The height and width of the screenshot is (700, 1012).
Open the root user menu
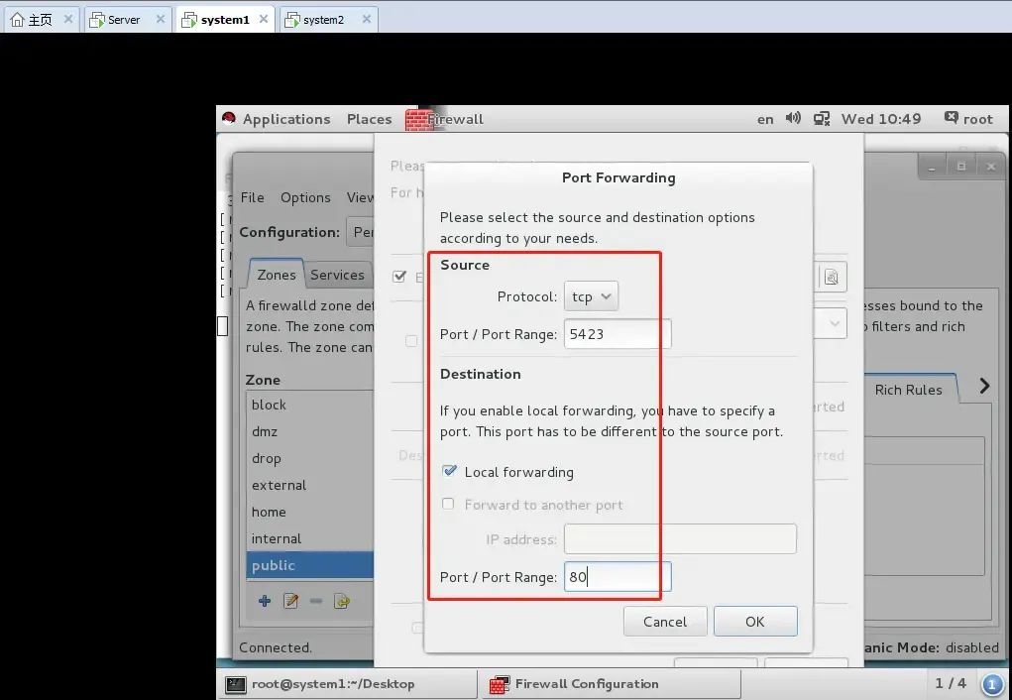[x=968, y=119]
